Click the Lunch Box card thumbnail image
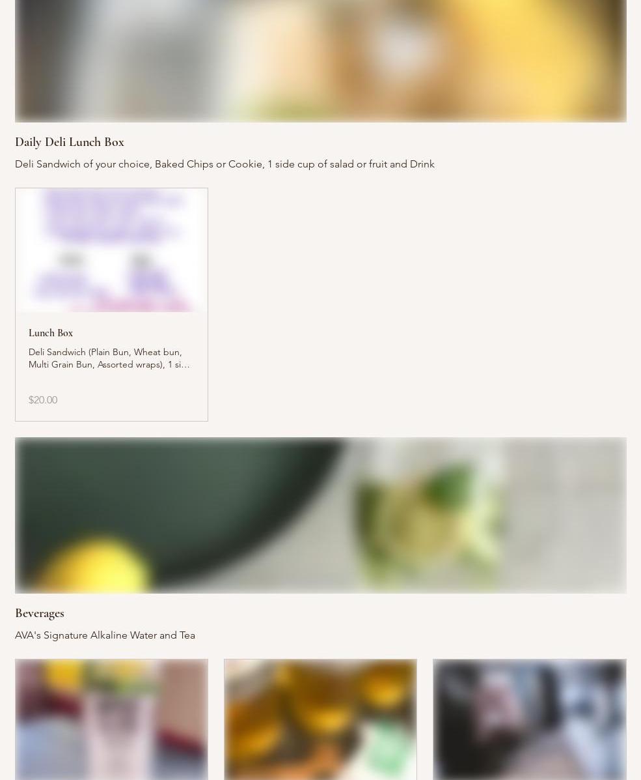The height and width of the screenshot is (780, 641). pos(111,250)
